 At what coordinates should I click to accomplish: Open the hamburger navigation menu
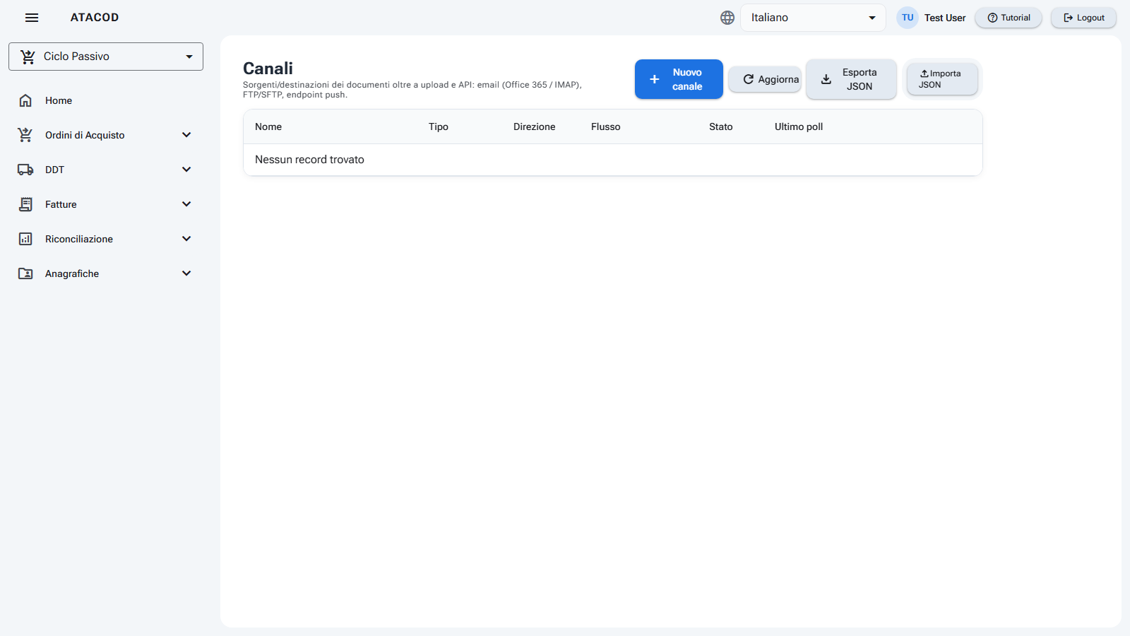coord(32,18)
